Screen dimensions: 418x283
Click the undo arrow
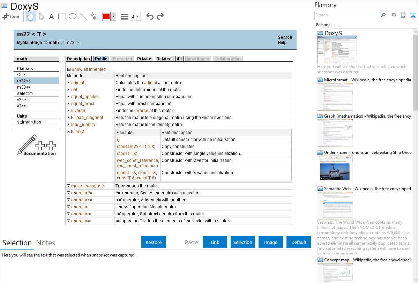click(x=150, y=16)
